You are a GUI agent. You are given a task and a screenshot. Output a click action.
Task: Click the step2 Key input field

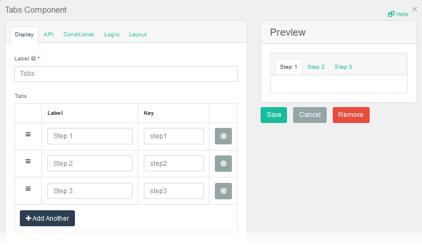coord(174,164)
